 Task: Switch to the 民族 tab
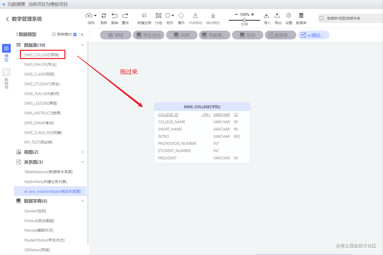(182, 35)
